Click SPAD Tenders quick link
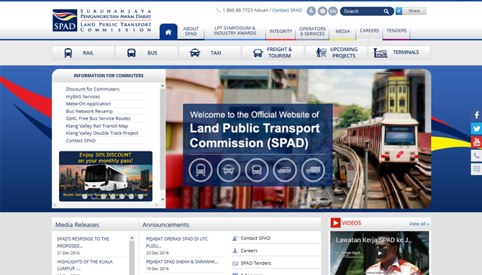This screenshot has height=275, width=482. click(x=256, y=264)
